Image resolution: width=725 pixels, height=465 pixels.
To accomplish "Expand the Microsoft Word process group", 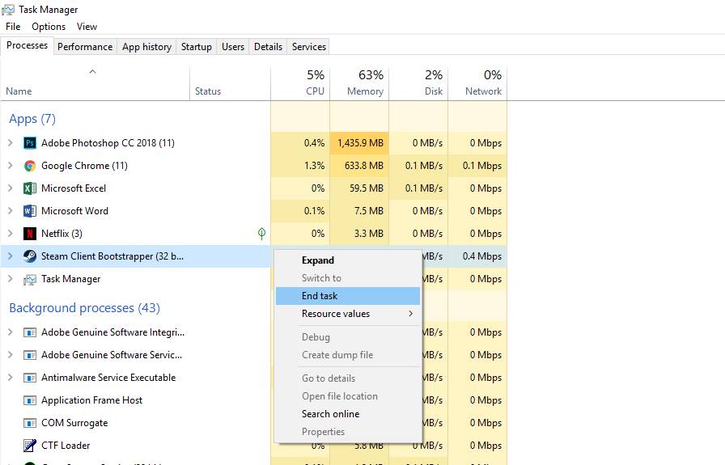I will coord(11,211).
